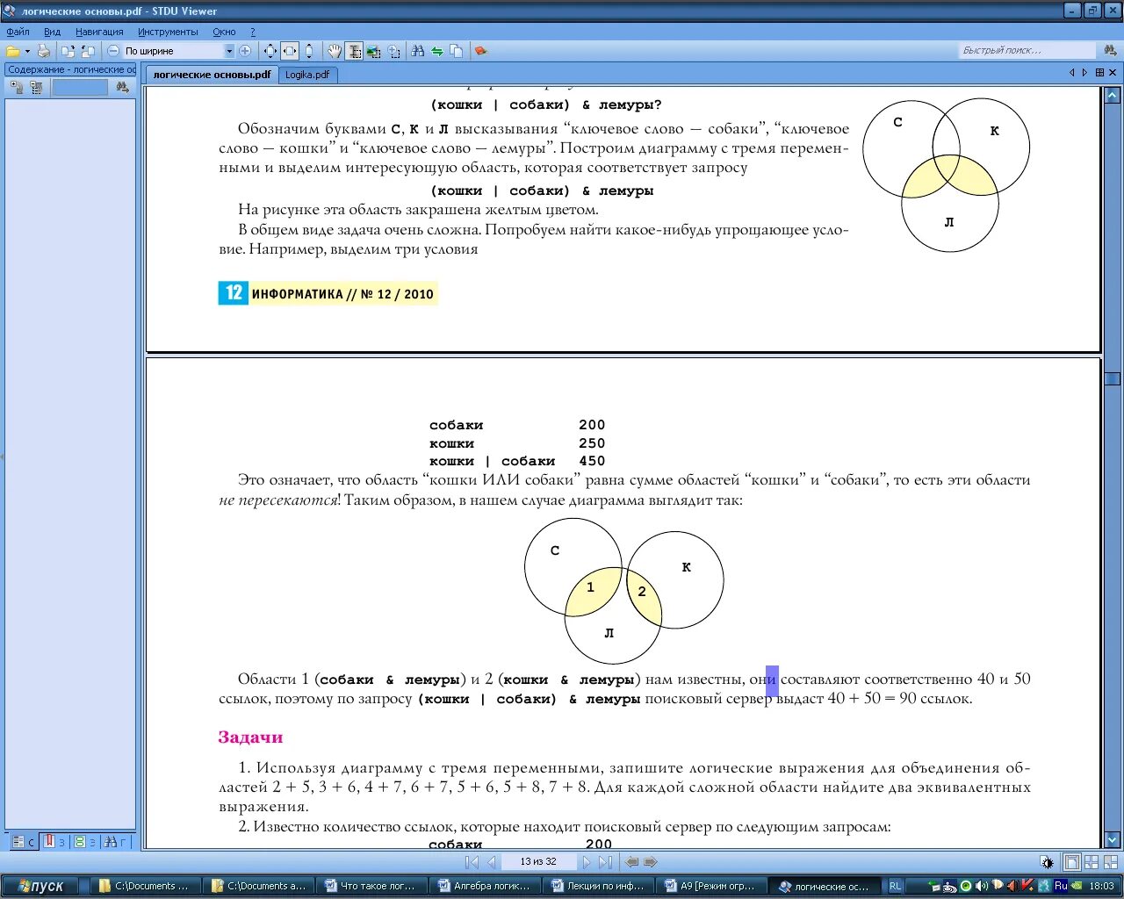
Task: Switch to 'Лекции по инф...' taskbar window
Action: [599, 886]
